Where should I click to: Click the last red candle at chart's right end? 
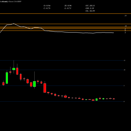[x=114, y=99]
